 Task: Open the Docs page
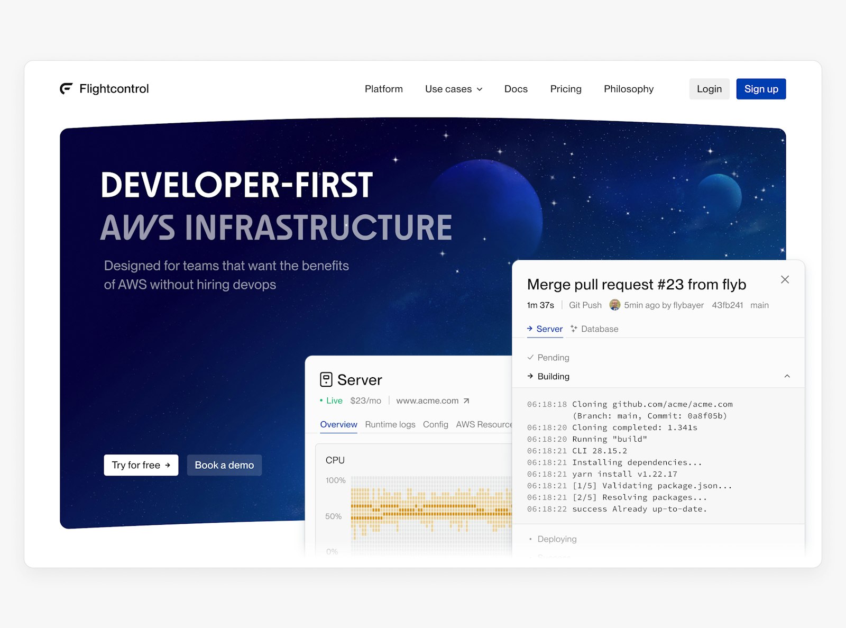point(516,89)
